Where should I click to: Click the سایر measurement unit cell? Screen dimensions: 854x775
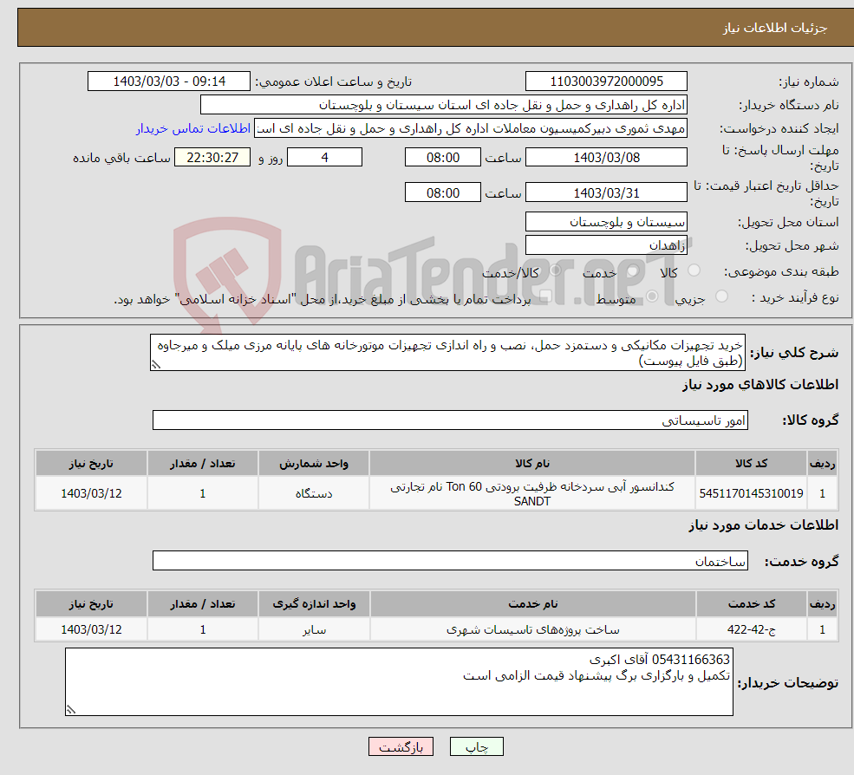coord(314,629)
